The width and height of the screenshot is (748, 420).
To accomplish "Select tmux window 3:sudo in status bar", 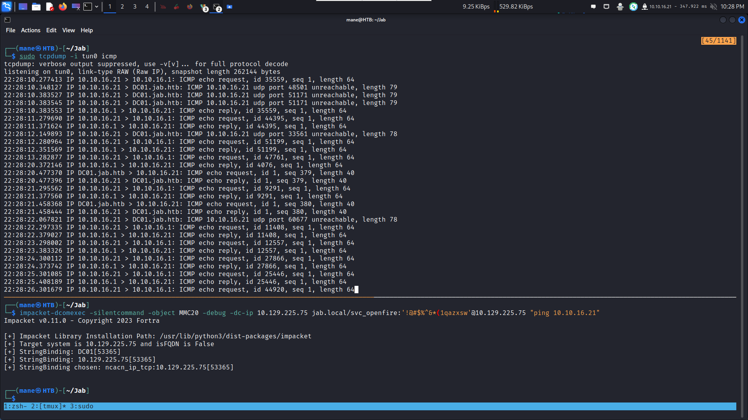I will tap(82, 406).
